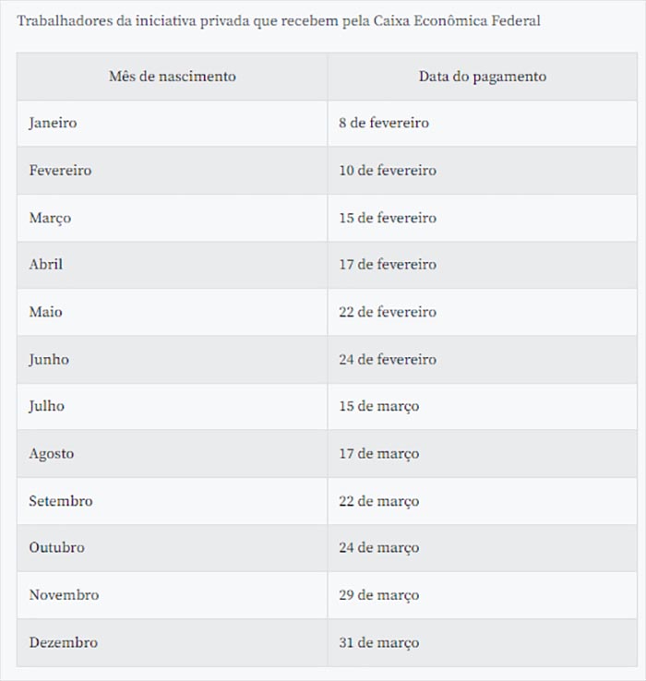Click the Caixa Econômica Federal heading text
The width and height of the screenshot is (646, 681).
[279, 21]
